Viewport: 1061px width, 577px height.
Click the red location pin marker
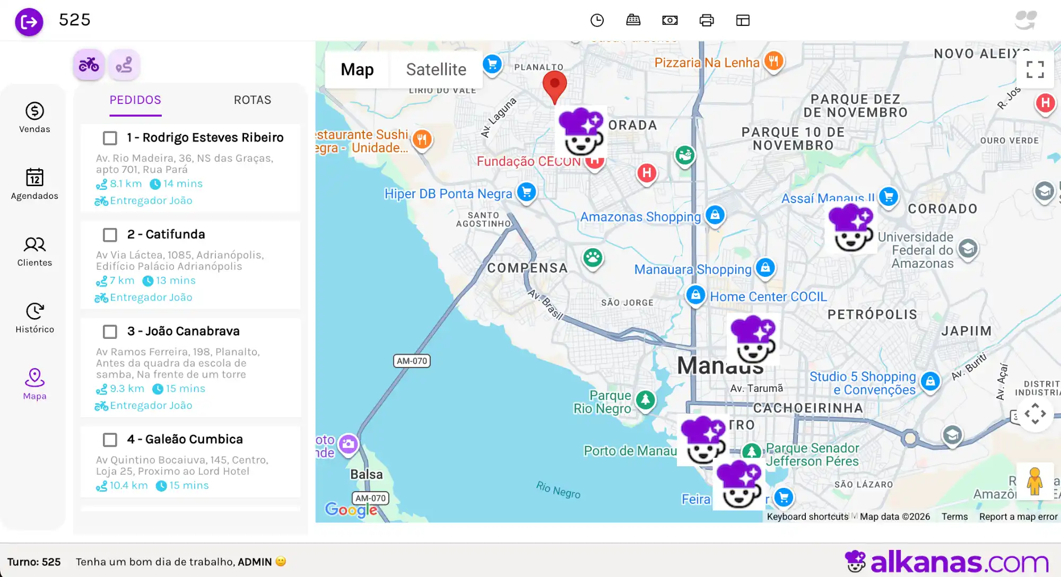point(554,85)
